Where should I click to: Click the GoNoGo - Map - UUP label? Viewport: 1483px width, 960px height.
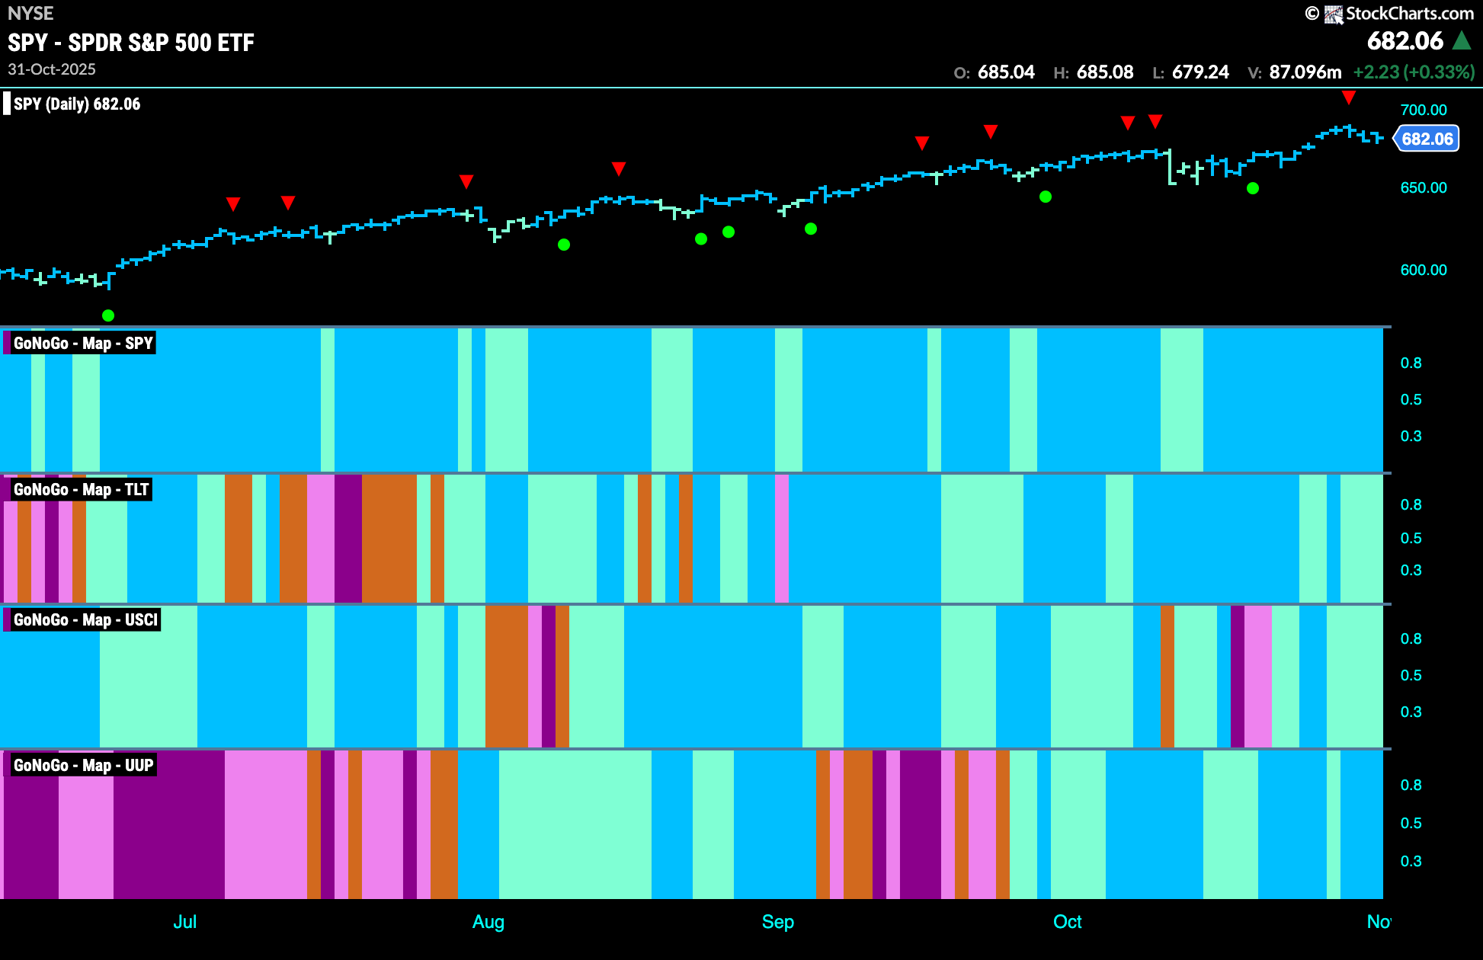[83, 765]
